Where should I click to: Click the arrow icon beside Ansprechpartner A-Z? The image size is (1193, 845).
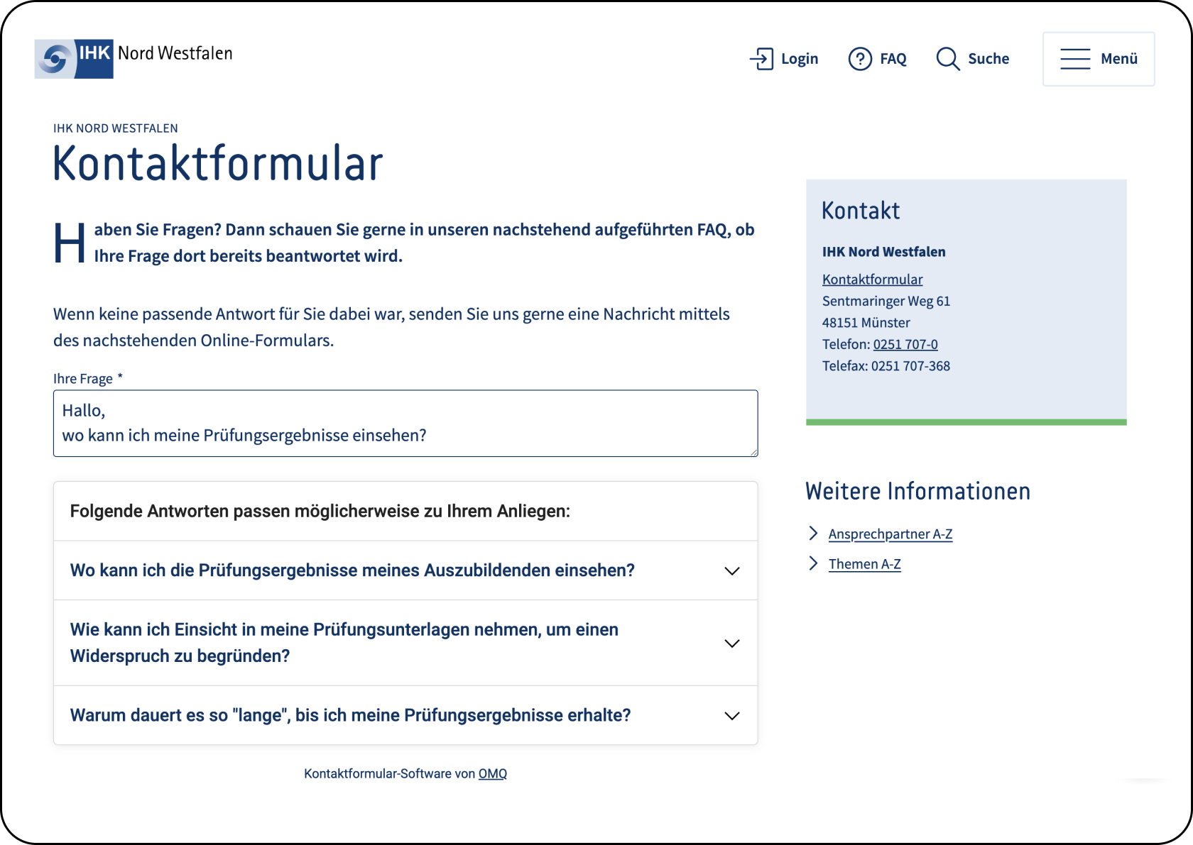point(814,534)
